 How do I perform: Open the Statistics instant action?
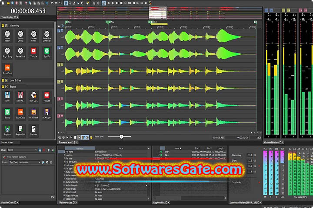coord(33,130)
